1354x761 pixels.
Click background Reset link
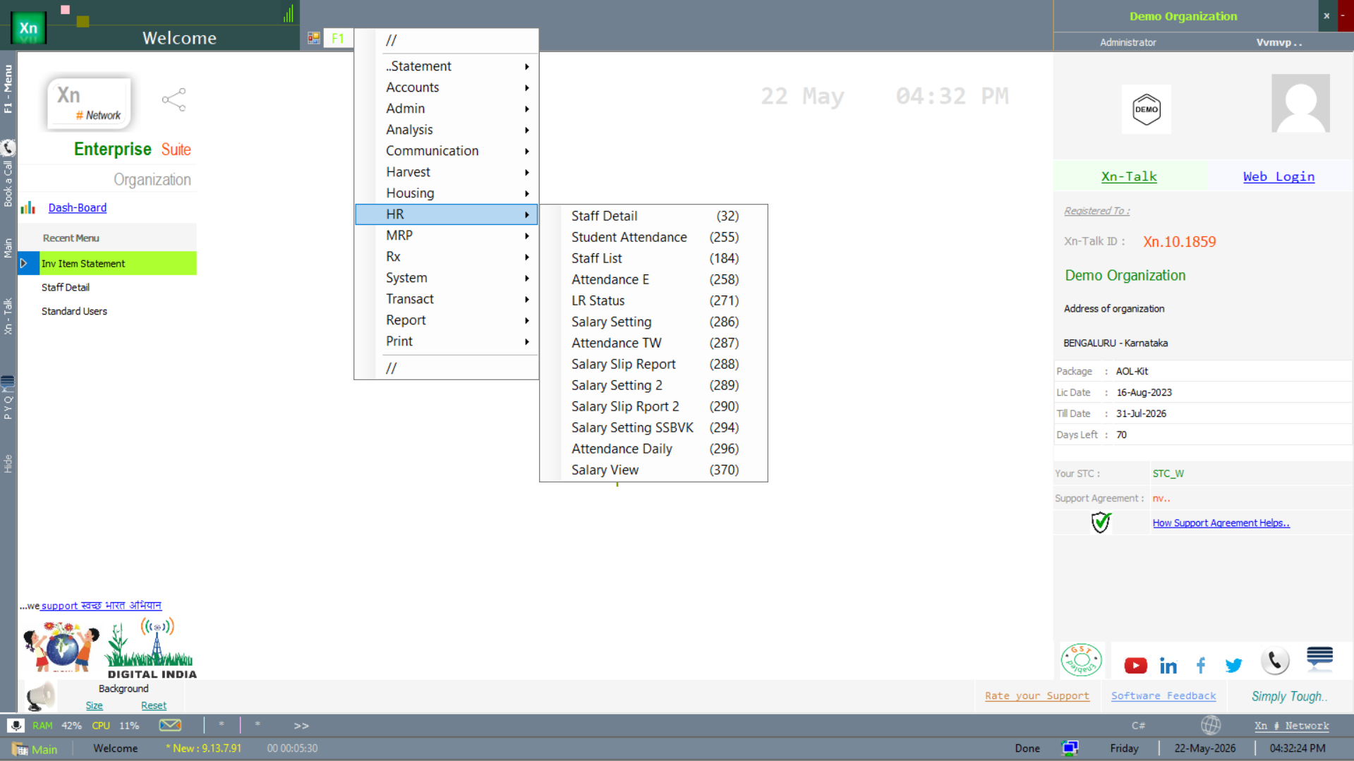(x=154, y=705)
